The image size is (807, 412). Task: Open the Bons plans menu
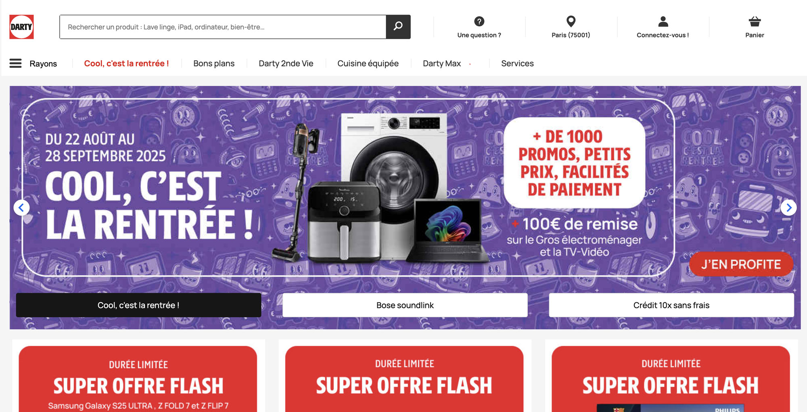click(214, 63)
